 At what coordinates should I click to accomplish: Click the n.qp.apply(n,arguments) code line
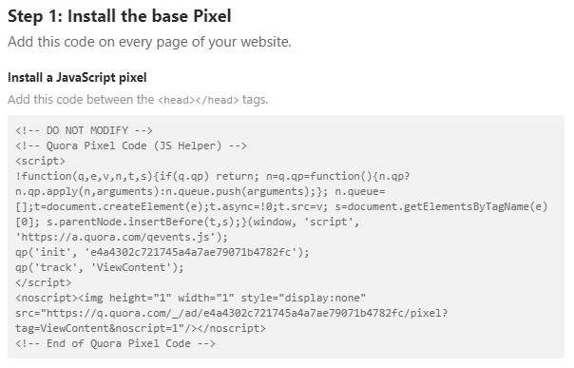coord(201,191)
